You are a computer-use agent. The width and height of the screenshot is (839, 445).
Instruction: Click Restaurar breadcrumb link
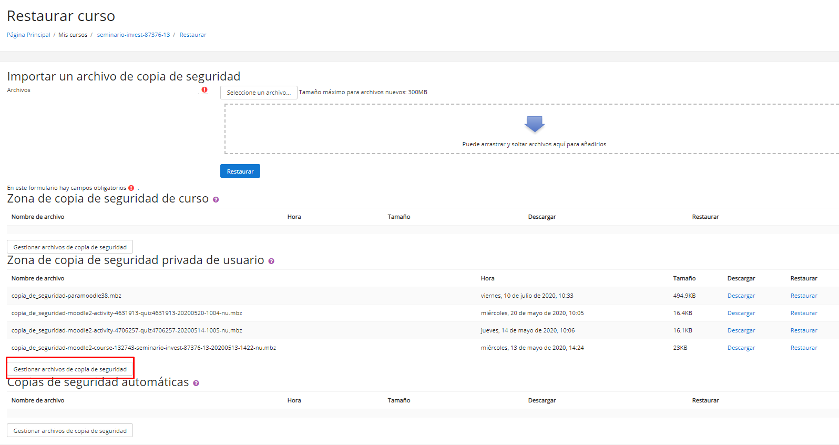(x=193, y=35)
